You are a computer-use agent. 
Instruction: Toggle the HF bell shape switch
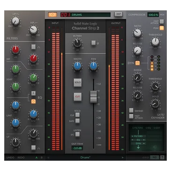tap(33, 47)
